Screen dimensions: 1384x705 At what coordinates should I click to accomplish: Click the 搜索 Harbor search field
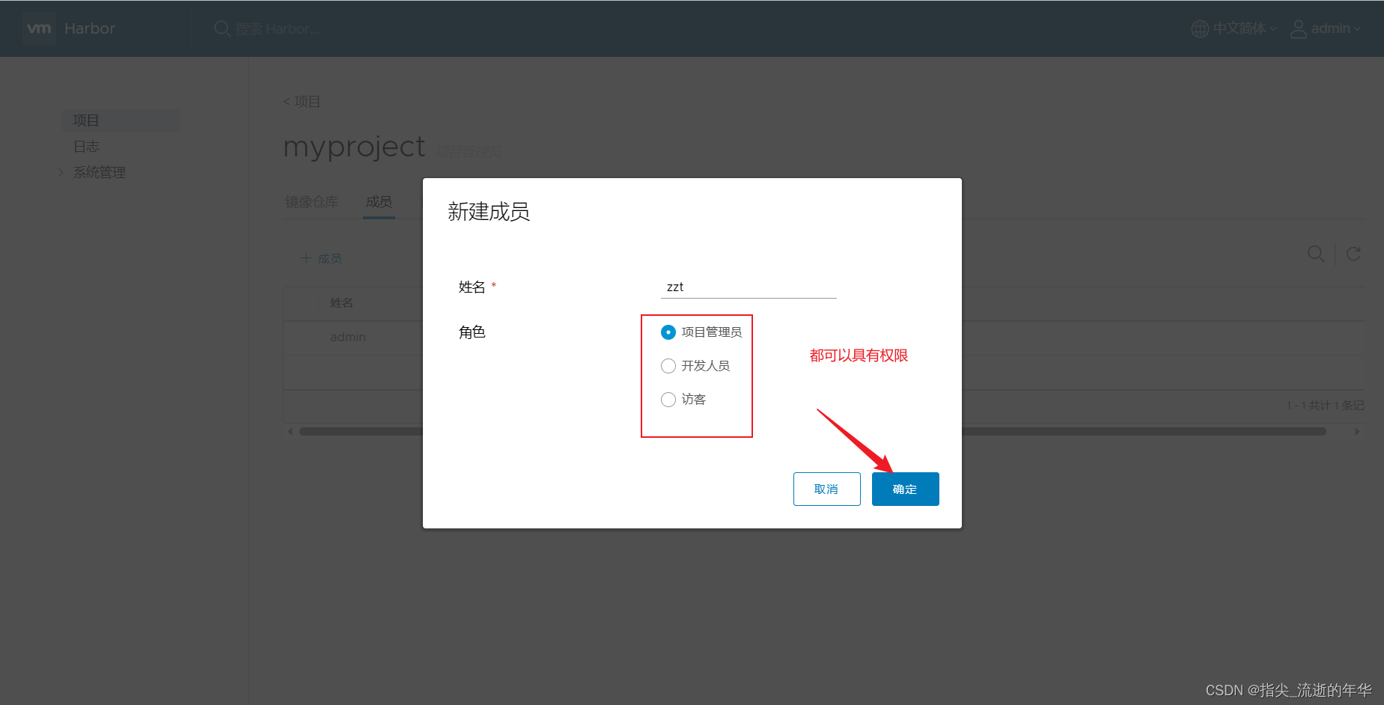click(x=278, y=29)
